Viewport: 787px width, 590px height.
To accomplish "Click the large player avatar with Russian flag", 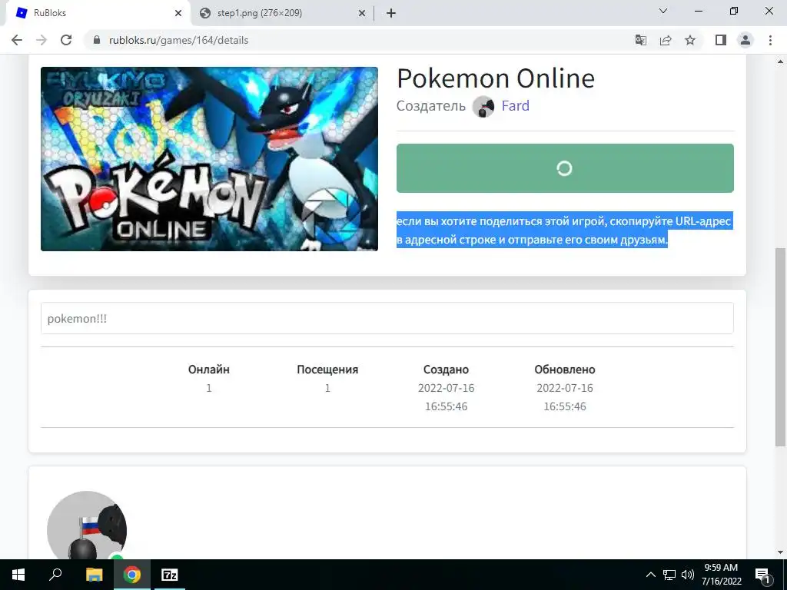I will tap(87, 525).
